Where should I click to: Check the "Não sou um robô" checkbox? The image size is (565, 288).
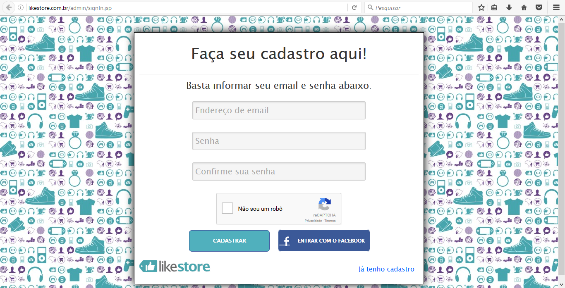(x=227, y=208)
